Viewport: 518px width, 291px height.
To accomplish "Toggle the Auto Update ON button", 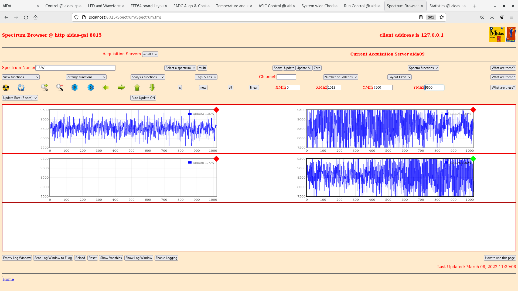I will [x=143, y=98].
